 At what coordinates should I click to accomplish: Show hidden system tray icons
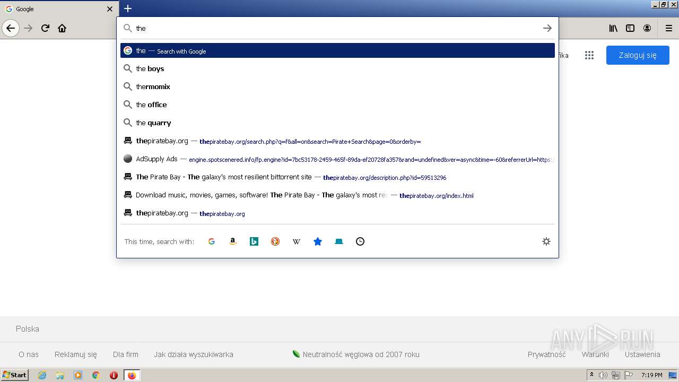591,375
